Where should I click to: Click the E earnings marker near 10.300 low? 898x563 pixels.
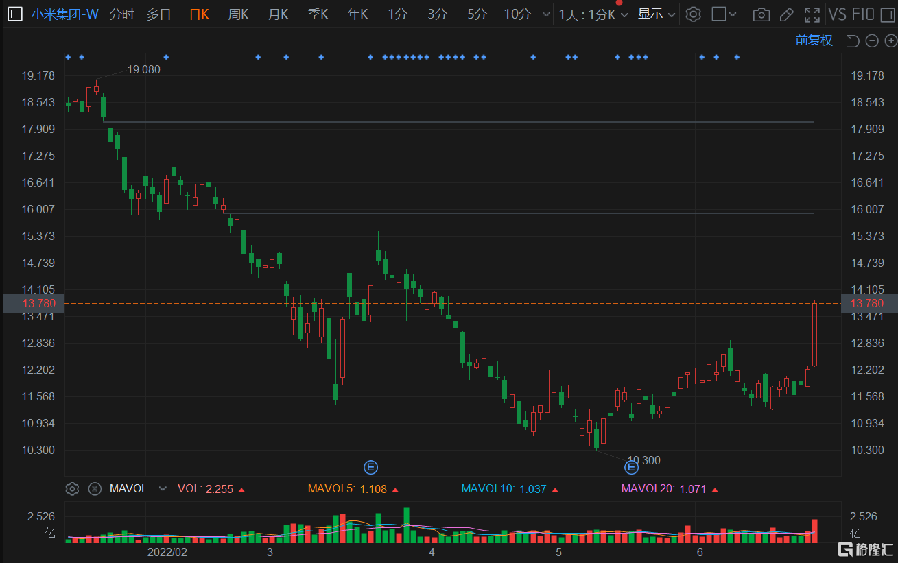(631, 468)
